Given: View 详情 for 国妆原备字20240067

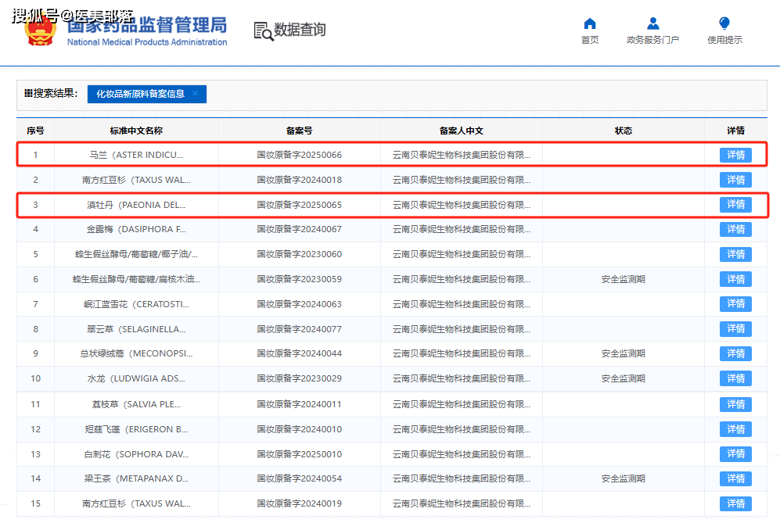Looking at the screenshot, I should pyautogui.click(x=735, y=229).
